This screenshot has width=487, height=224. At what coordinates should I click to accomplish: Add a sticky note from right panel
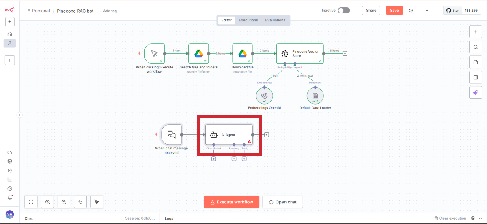475,62
